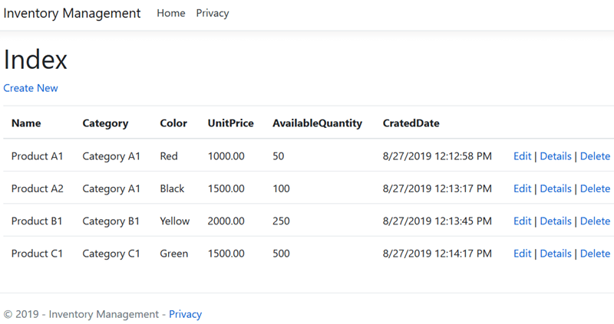Open the Home nav item
Viewport: 614px width, 324px height.
click(171, 13)
